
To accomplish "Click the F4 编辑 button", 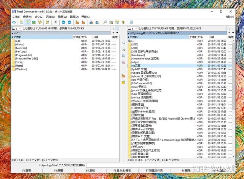I will (59, 171).
